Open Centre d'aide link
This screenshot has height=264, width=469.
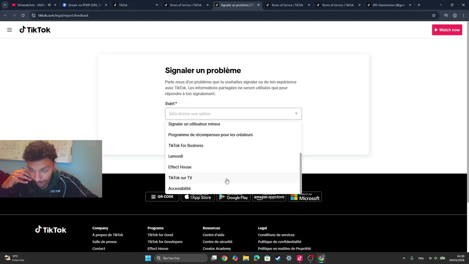click(x=214, y=235)
